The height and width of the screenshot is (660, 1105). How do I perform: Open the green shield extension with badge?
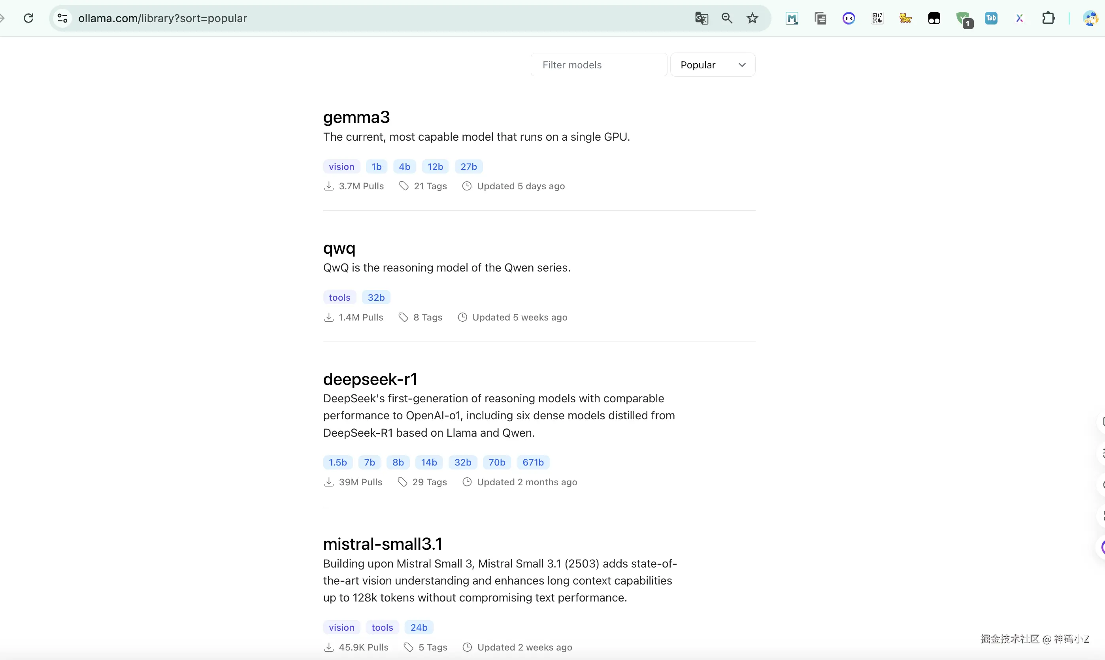[963, 19]
